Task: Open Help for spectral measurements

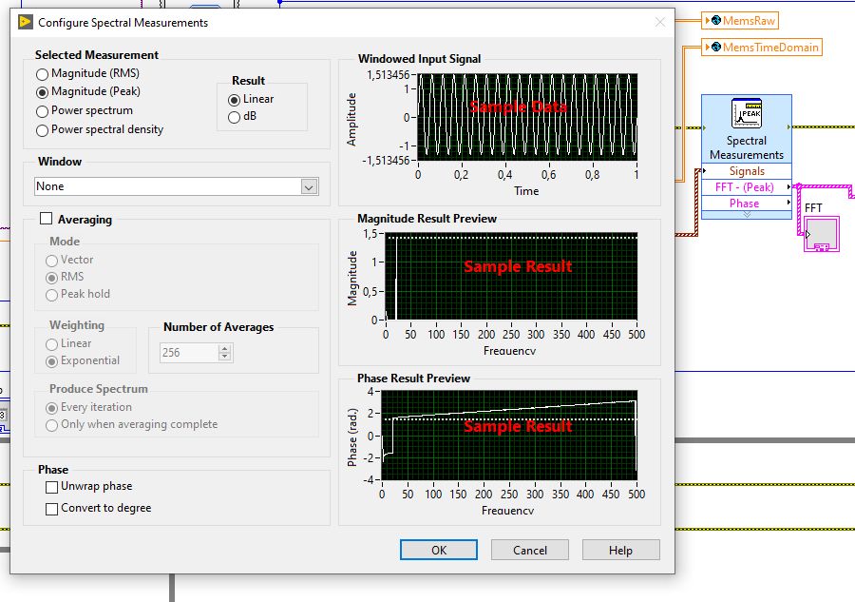Action: (620, 550)
